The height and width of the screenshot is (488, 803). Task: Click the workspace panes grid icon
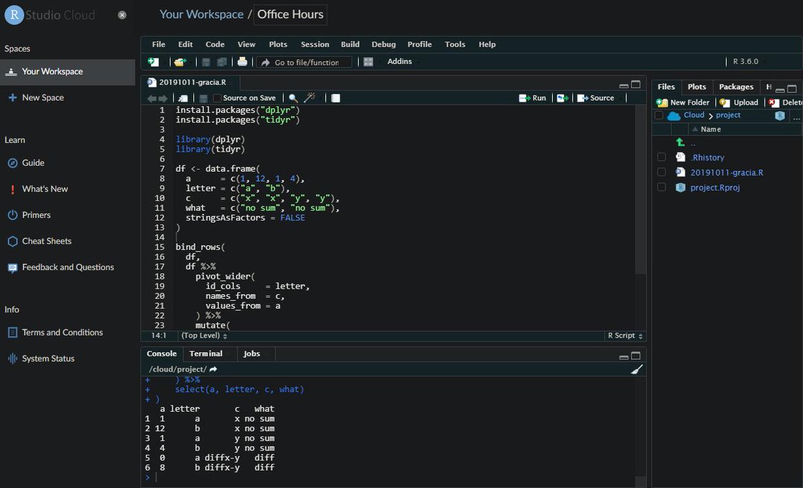368,62
